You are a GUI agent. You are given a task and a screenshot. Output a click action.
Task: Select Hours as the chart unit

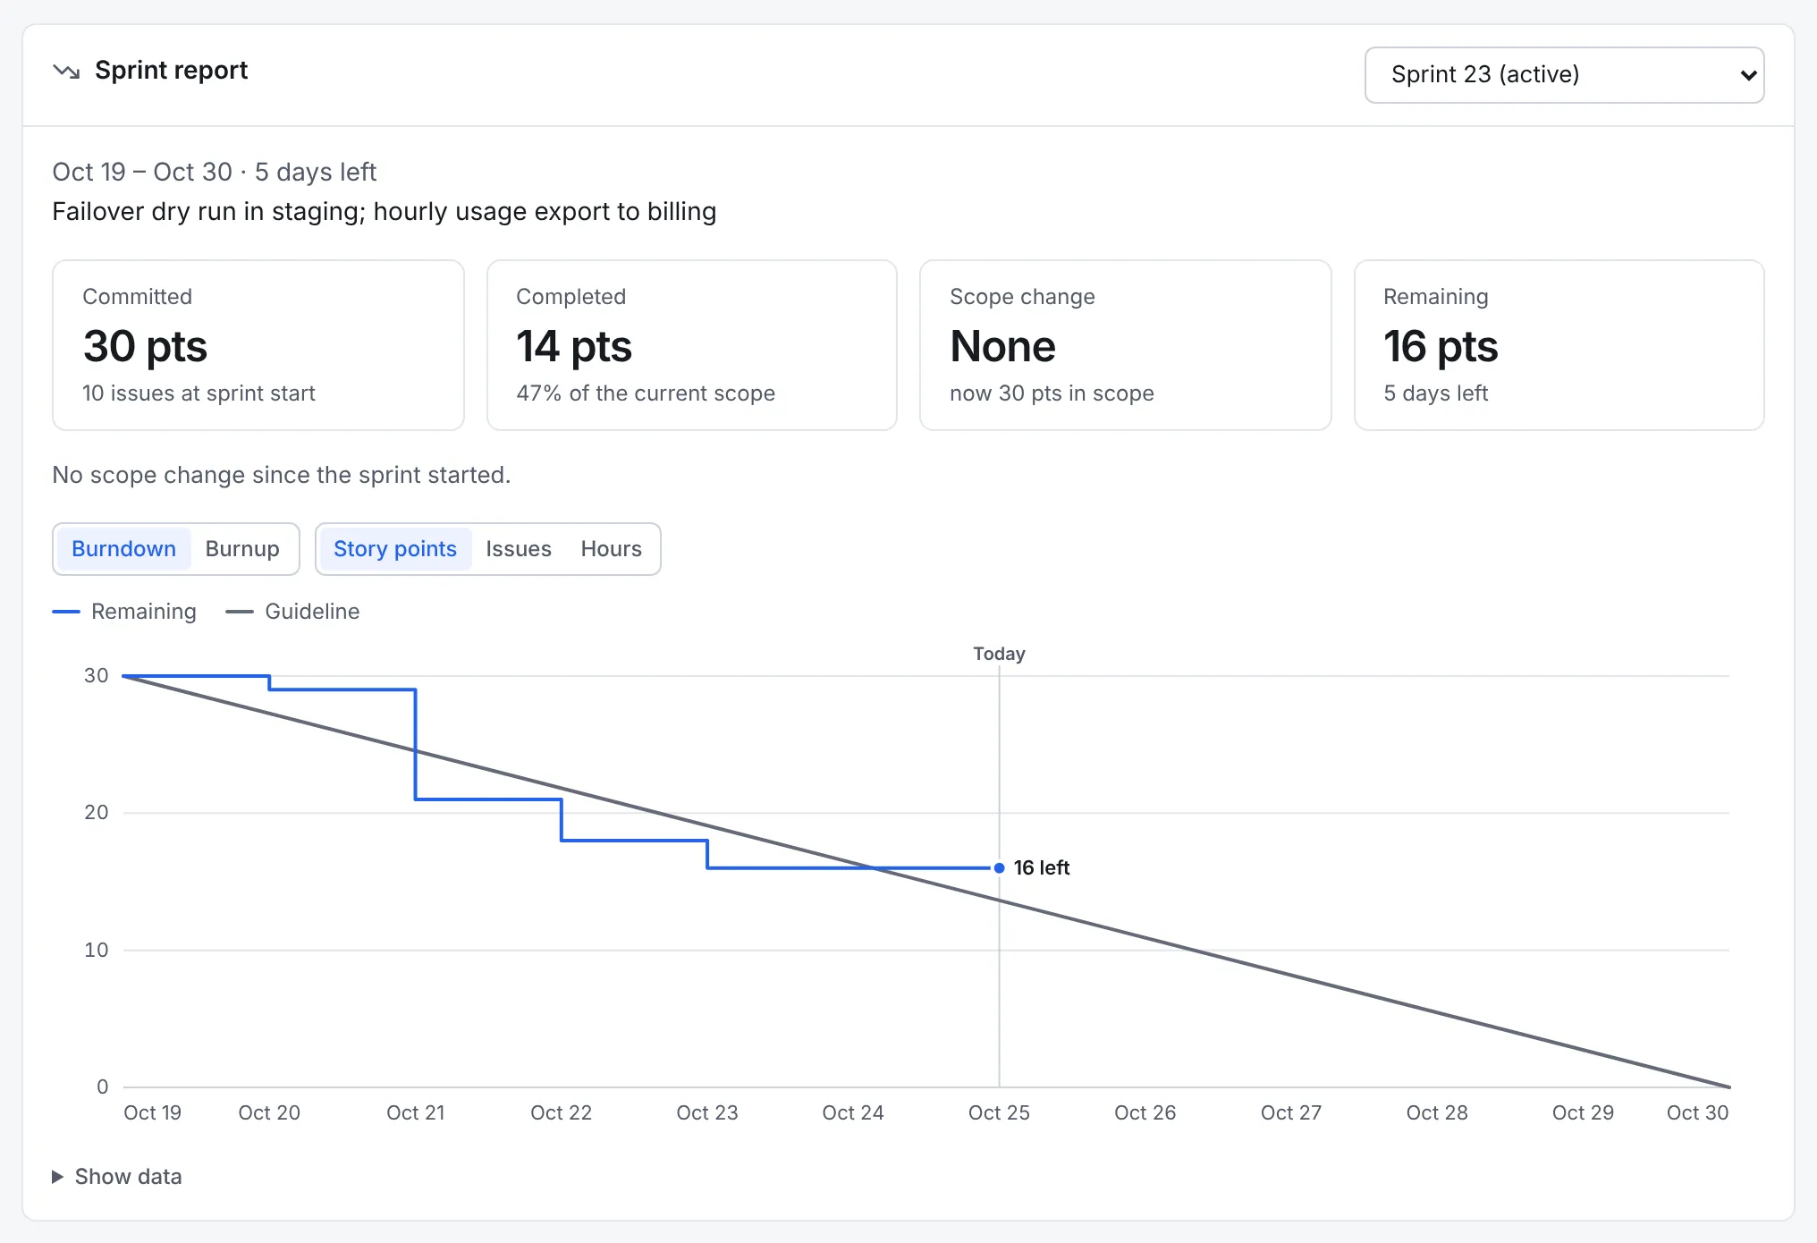point(612,549)
